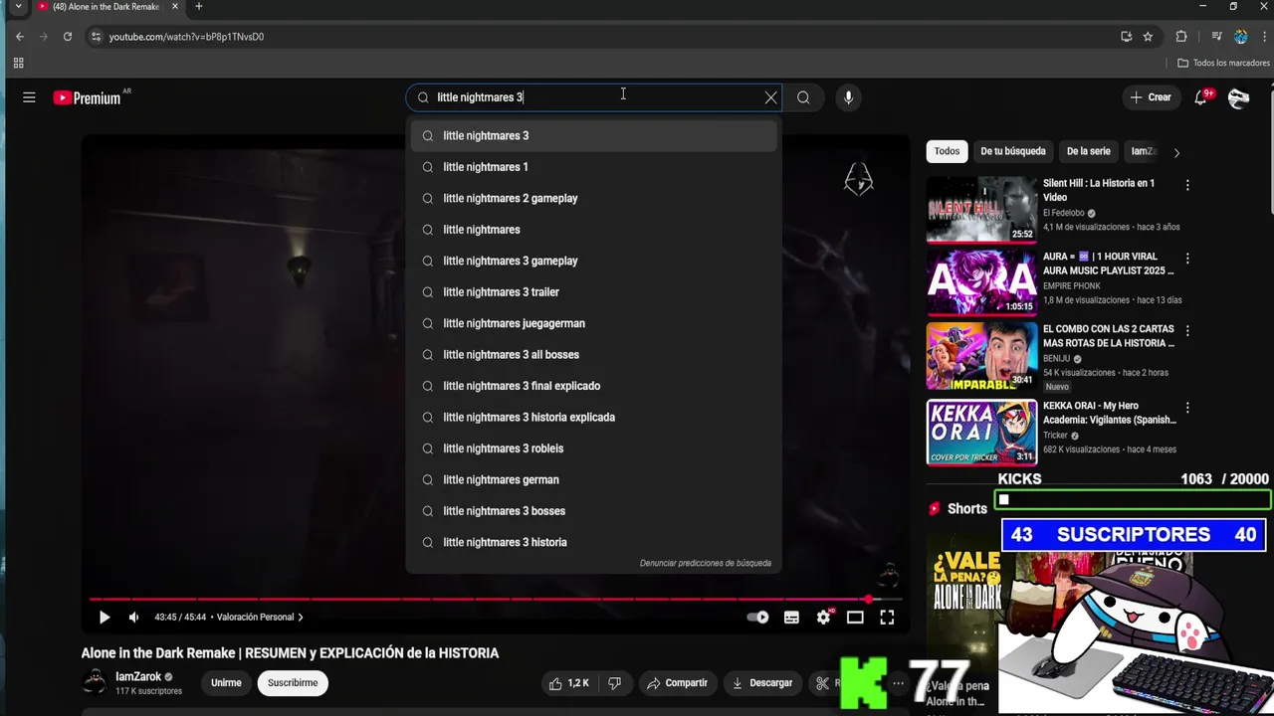This screenshot has height=716, width=1274.
Task: Go back in browser history
Action: [19, 37]
